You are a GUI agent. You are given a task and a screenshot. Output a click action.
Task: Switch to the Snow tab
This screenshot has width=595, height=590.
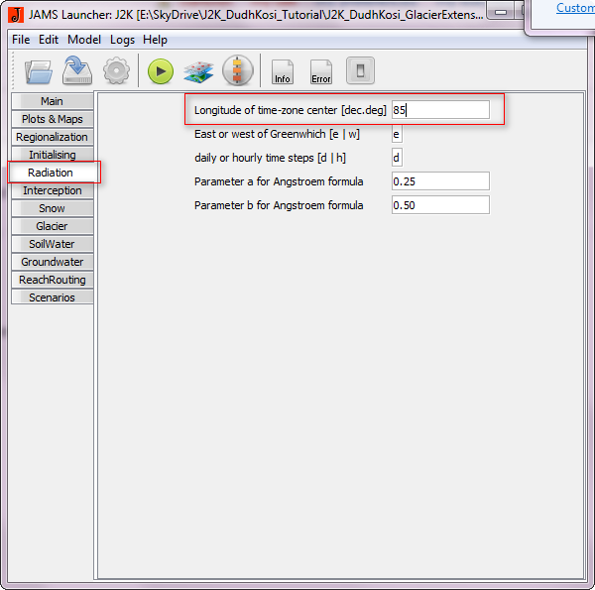[x=52, y=208]
